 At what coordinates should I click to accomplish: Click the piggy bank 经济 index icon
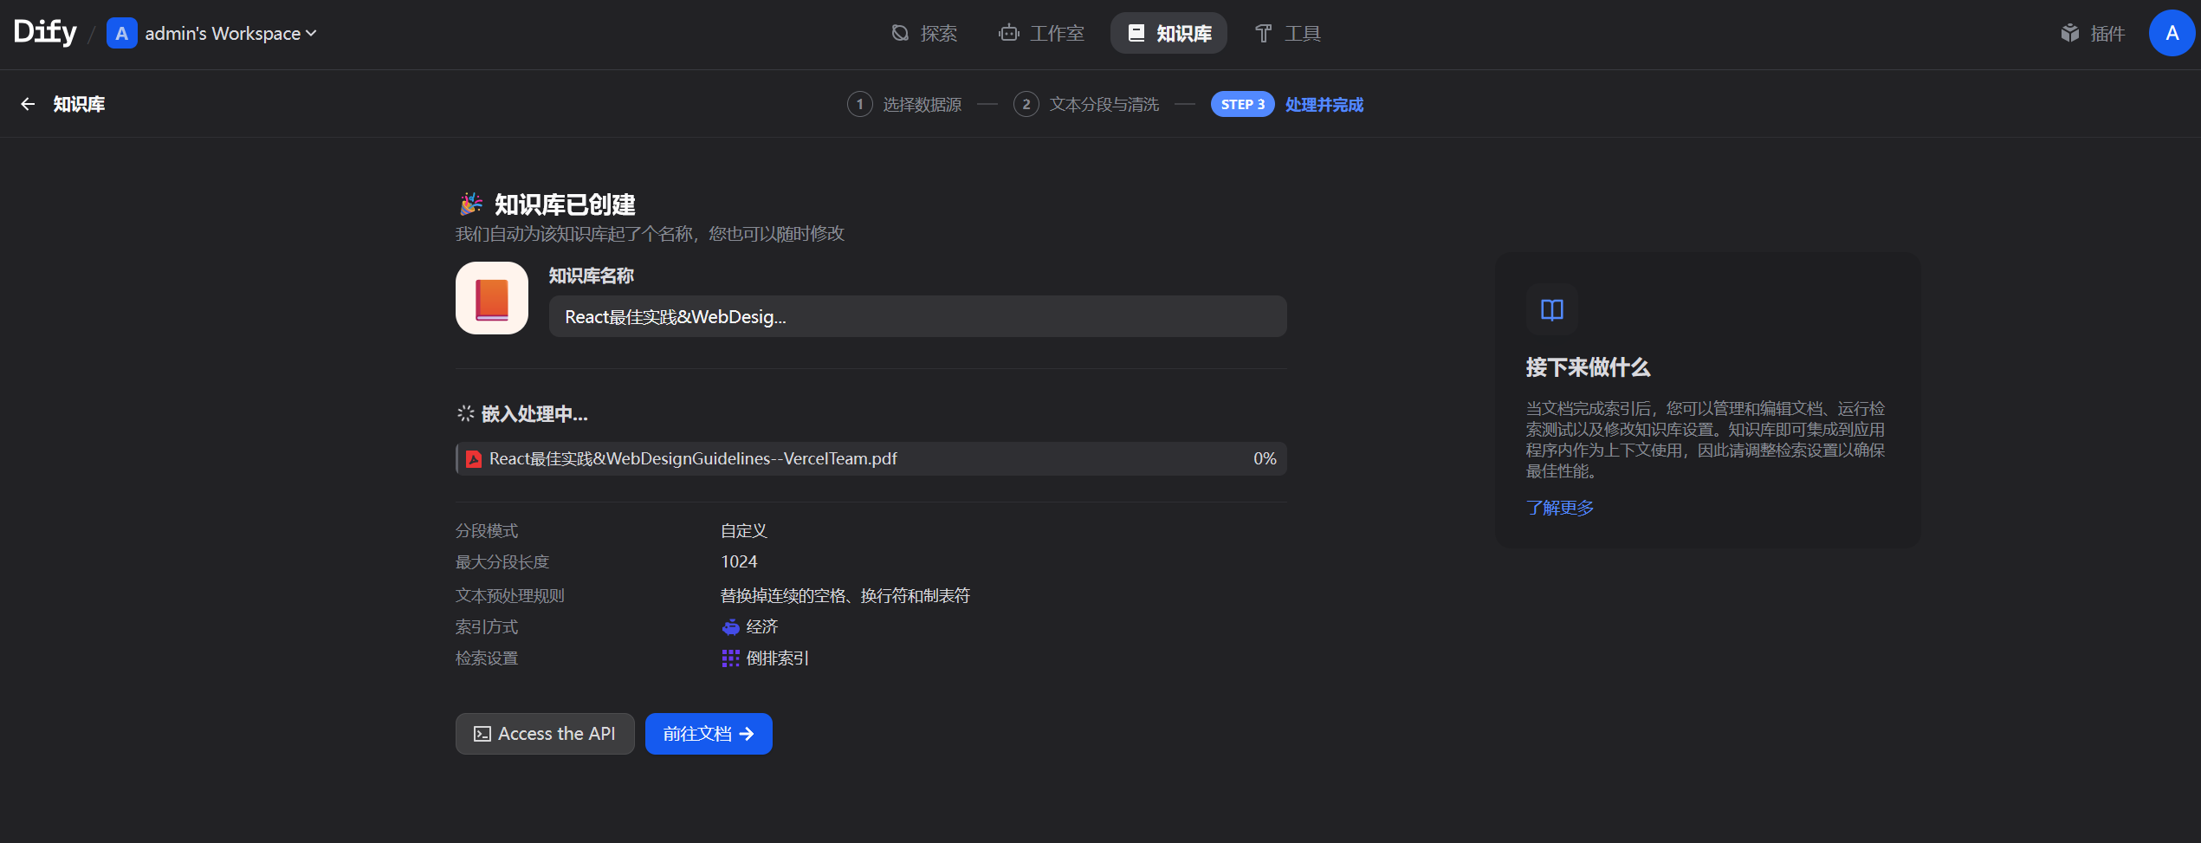click(730, 627)
